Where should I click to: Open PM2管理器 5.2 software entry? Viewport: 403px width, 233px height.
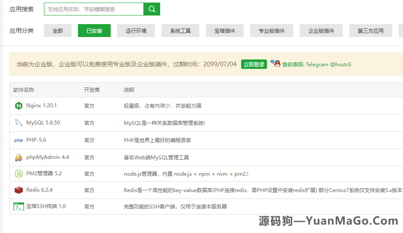click(44, 174)
